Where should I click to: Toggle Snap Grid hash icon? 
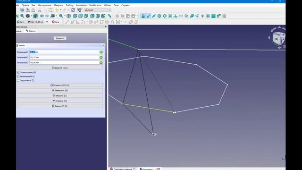(x=208, y=16)
